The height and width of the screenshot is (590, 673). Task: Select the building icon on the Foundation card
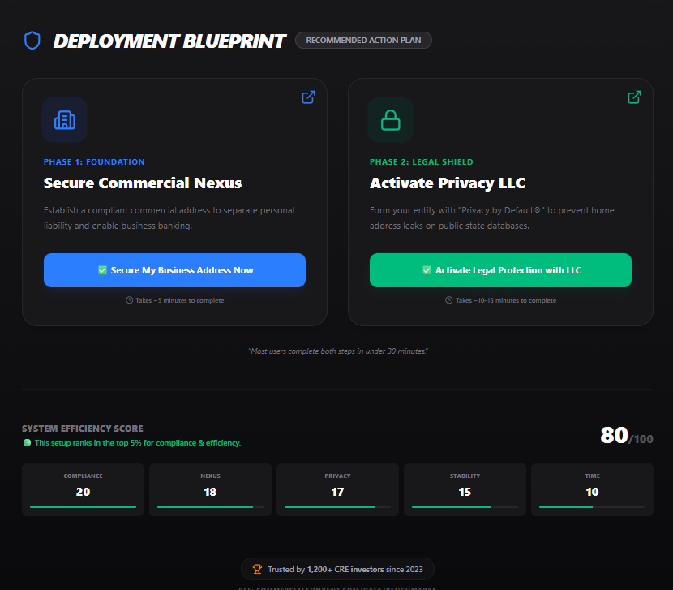[64, 119]
